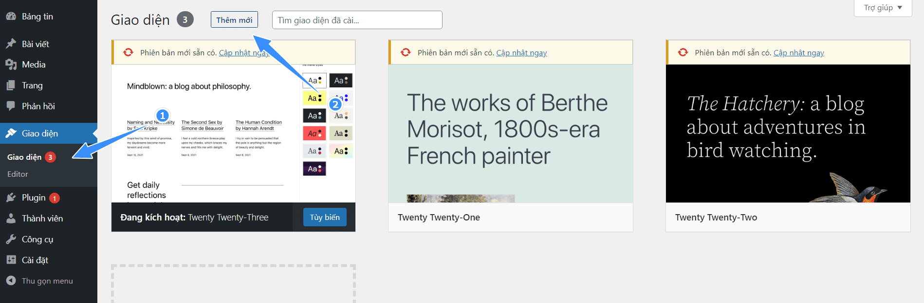Collapse sidebar with Thu gọn menu

(x=49, y=281)
